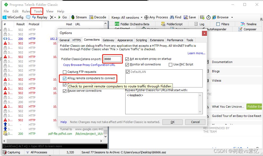
Task: Click the timer clock icon
Action: point(208,17)
